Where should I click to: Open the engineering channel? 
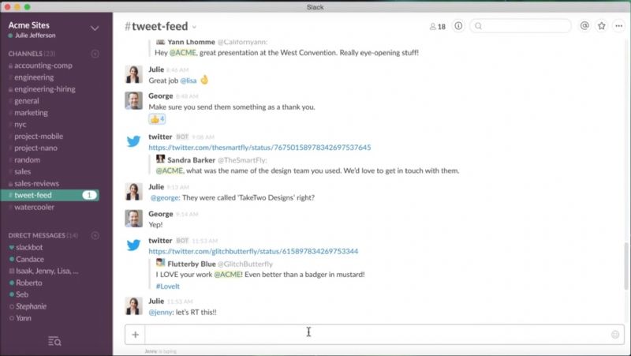pos(34,77)
